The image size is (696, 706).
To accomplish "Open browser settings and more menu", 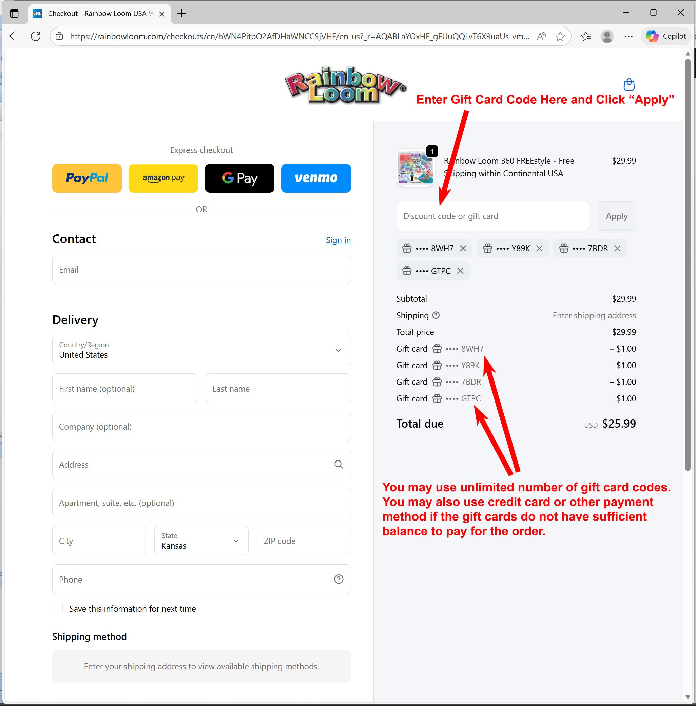I will (629, 36).
